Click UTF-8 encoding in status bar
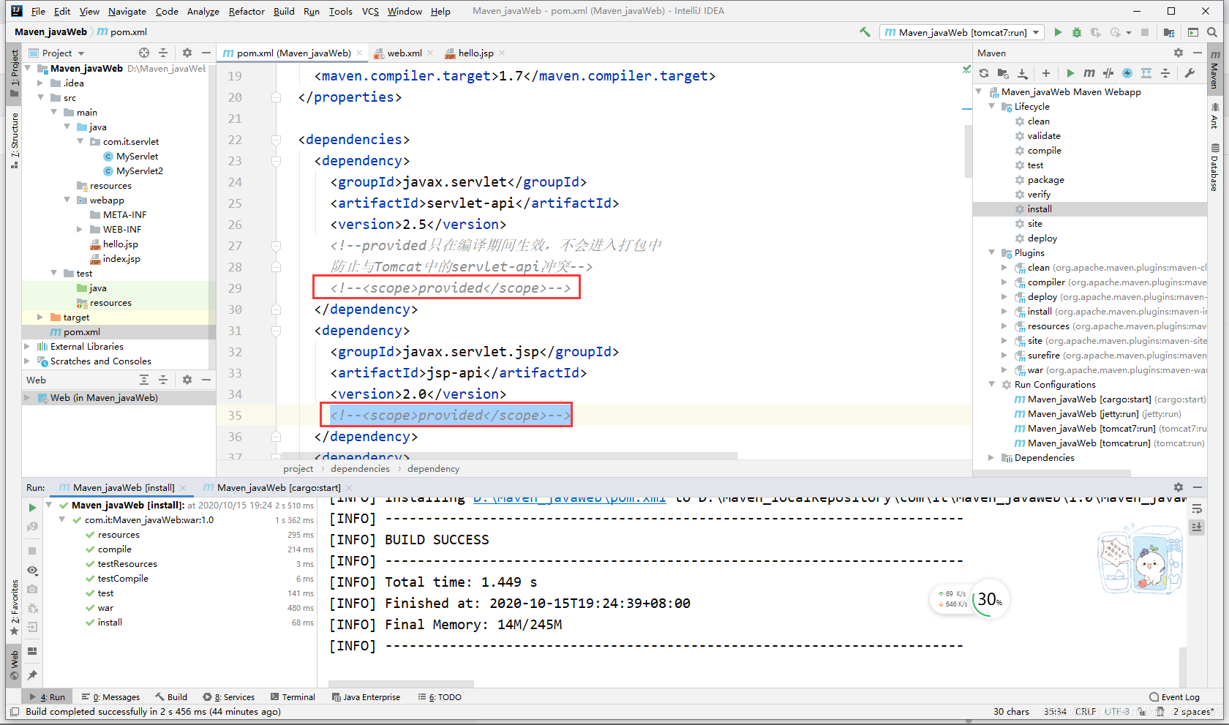Viewport: 1229px width, 725px height. click(1117, 712)
